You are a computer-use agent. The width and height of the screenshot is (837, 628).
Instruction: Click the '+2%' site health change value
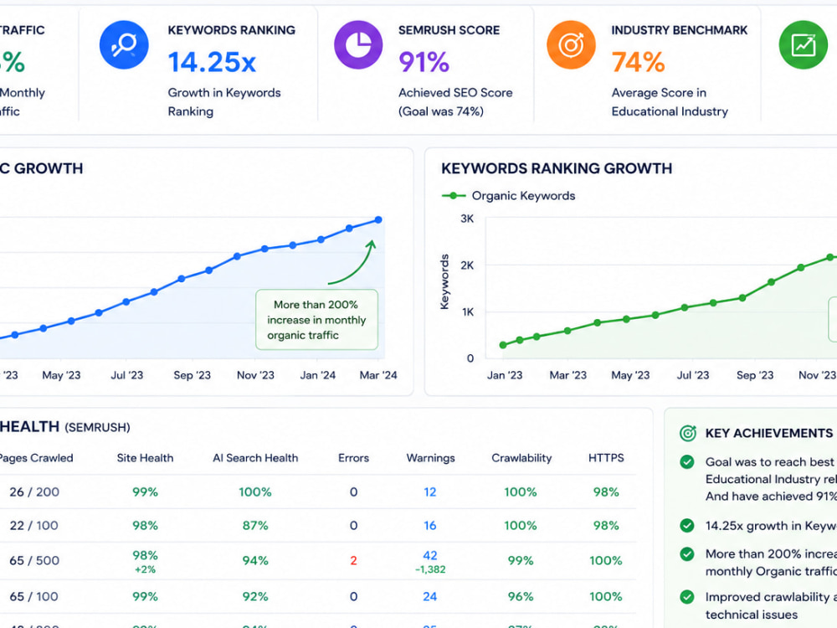pyautogui.click(x=145, y=569)
